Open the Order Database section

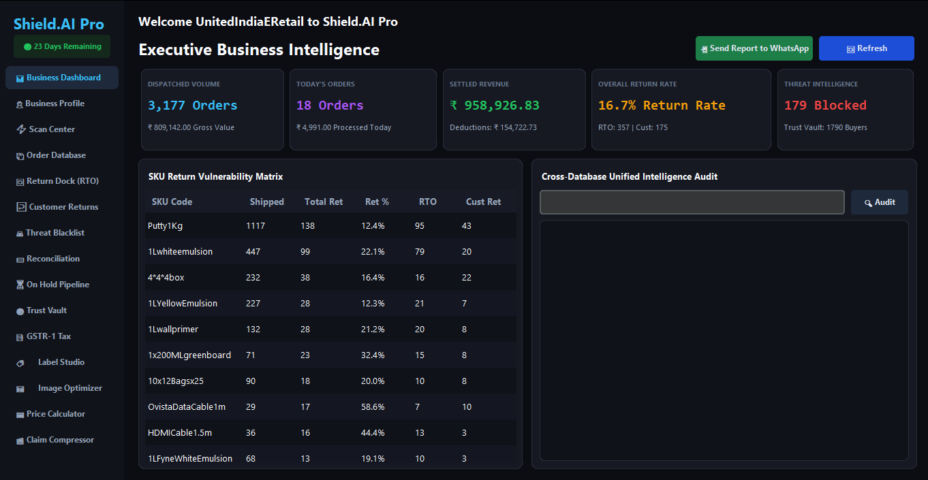(x=62, y=155)
